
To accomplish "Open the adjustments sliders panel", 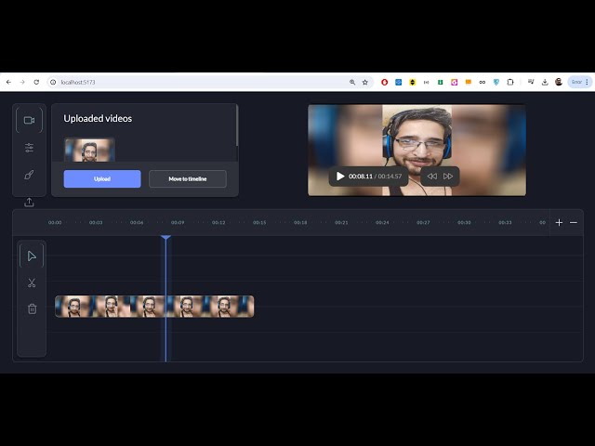I will [29, 148].
